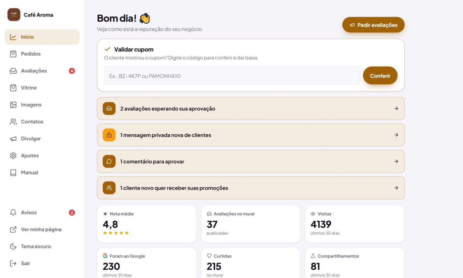
Task: Open the Contatos menu item
Action: tap(42, 122)
